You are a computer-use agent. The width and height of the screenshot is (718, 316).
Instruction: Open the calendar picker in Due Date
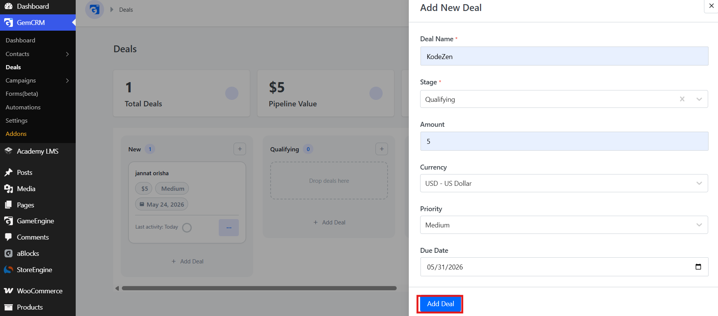point(698,267)
